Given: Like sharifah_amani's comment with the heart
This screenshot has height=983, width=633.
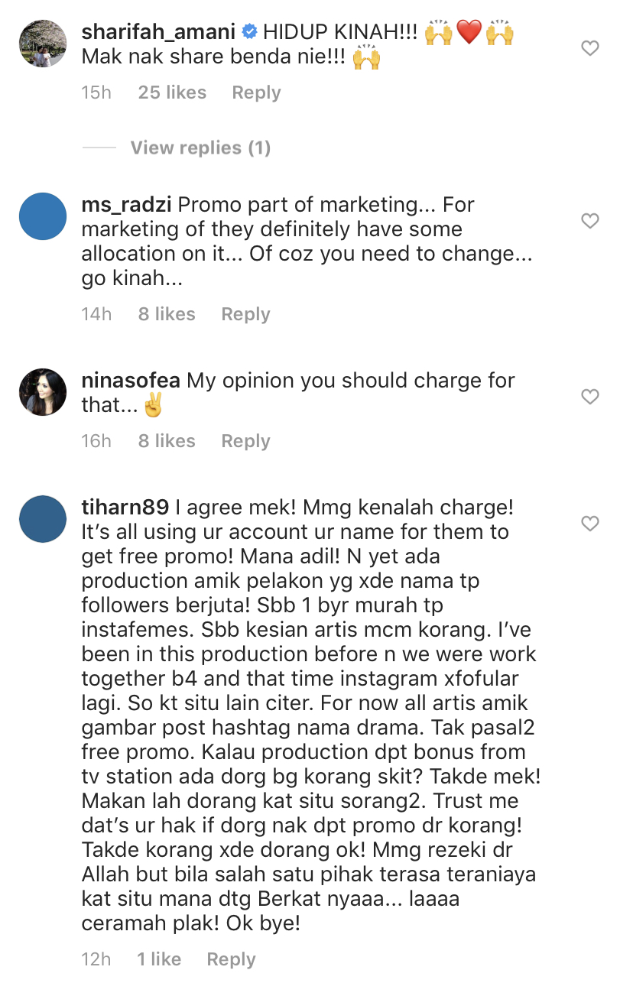Looking at the screenshot, I should tap(589, 49).
